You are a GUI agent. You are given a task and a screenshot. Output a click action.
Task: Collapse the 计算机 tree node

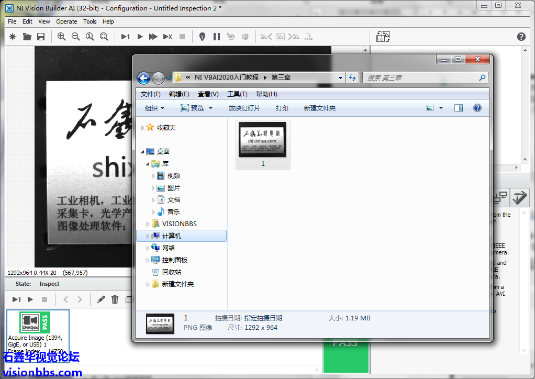147,236
